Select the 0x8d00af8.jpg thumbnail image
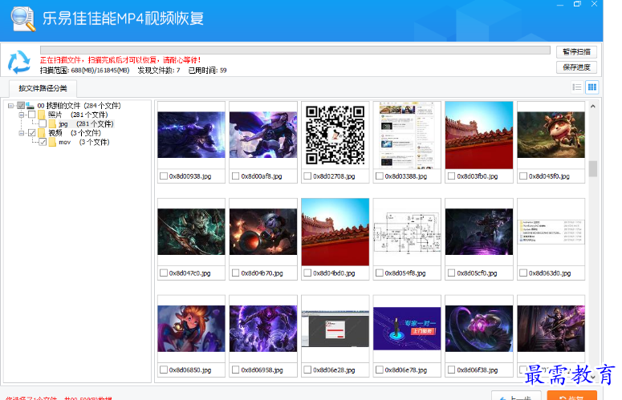The height and width of the screenshot is (400, 622). click(263, 135)
